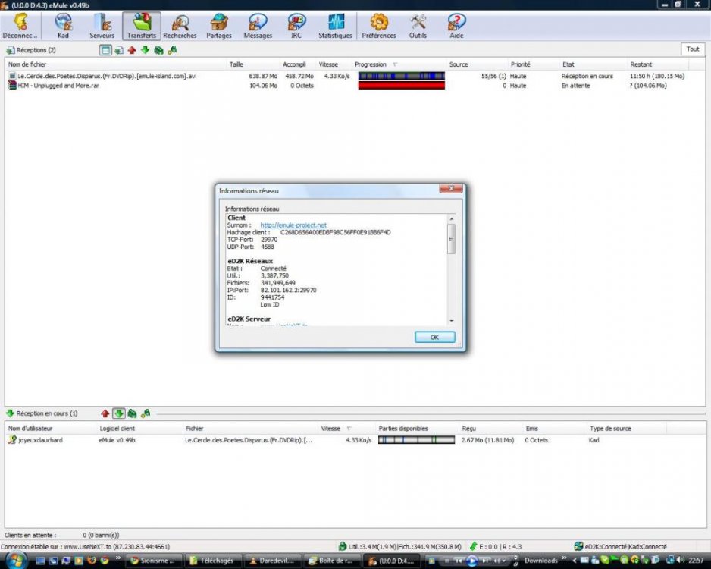Viewport: 711px width, 569px height.
Task: Open the Kad network tab icon
Action: point(63,25)
